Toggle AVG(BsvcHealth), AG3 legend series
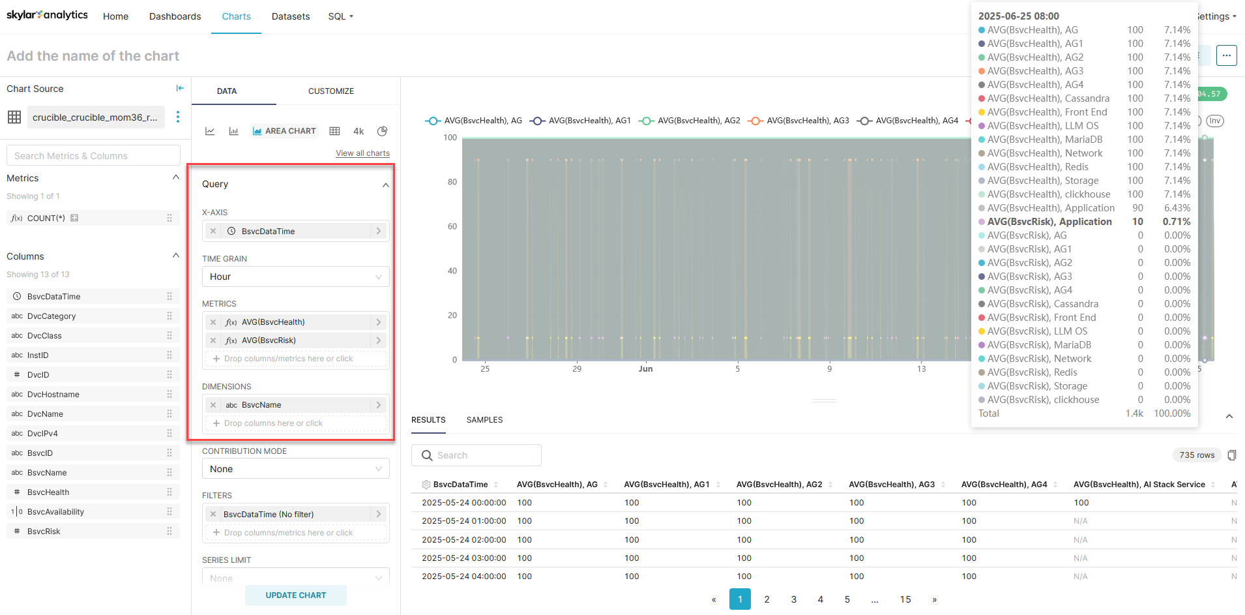The image size is (1245, 615). (798, 121)
